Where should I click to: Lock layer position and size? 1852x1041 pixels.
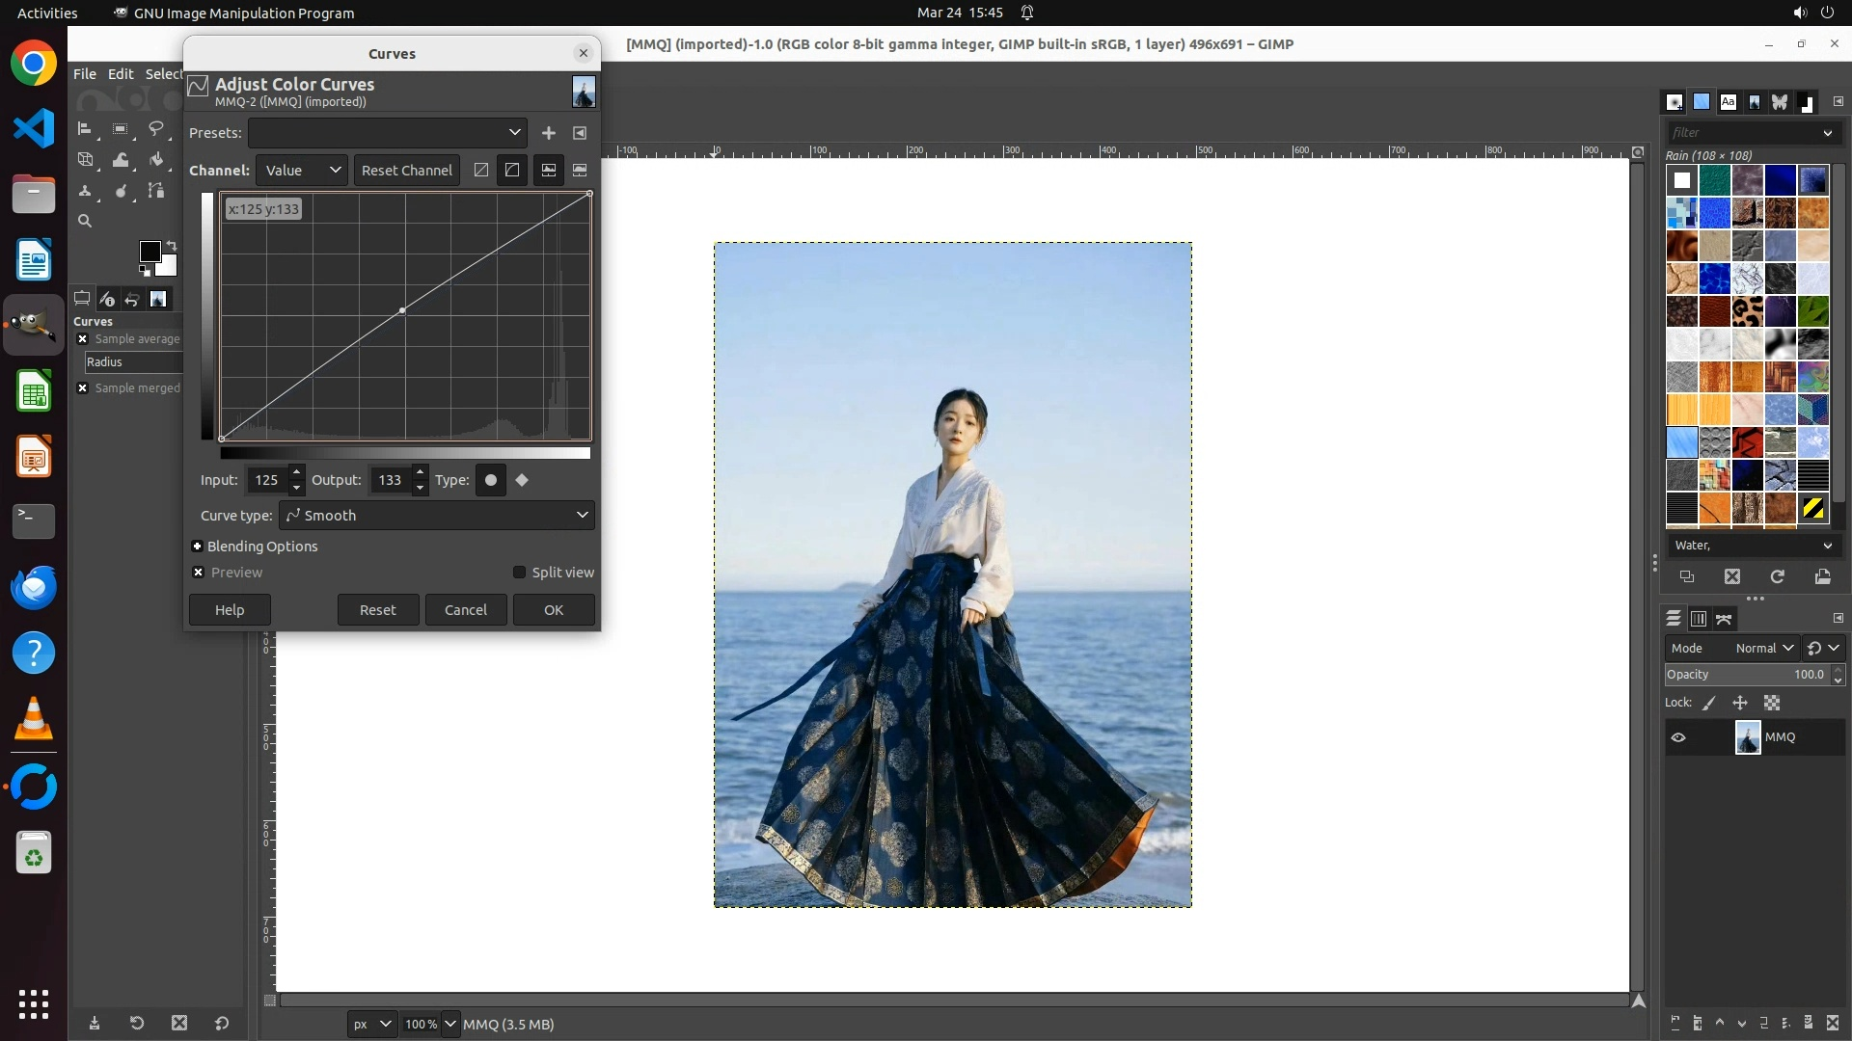coord(1740,704)
